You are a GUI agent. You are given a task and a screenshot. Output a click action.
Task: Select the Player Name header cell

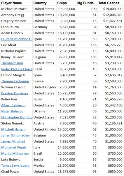click(16, 3)
